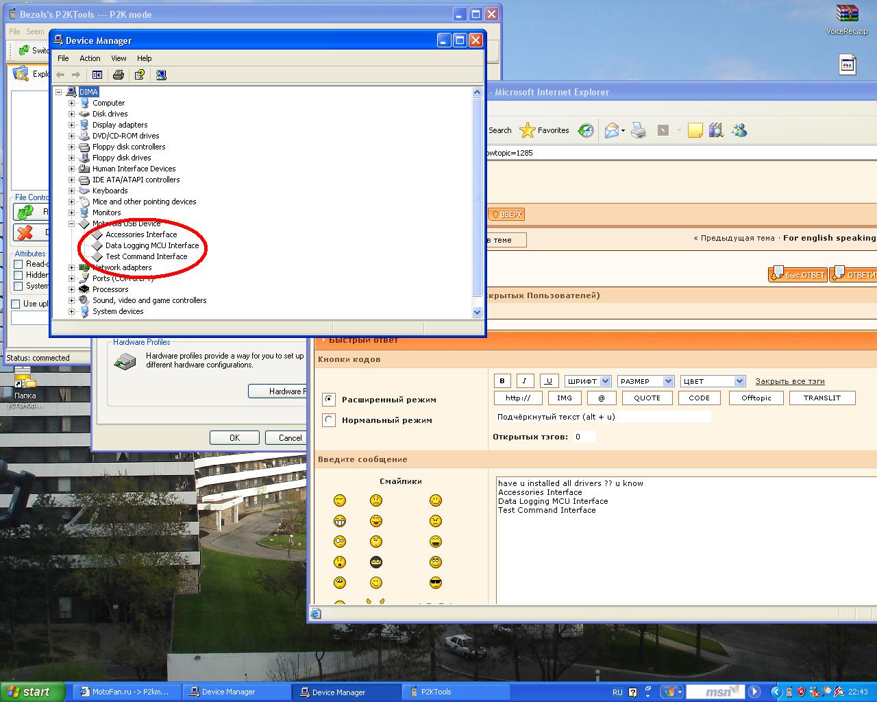
Task: Click into the message text area
Action: [687, 541]
